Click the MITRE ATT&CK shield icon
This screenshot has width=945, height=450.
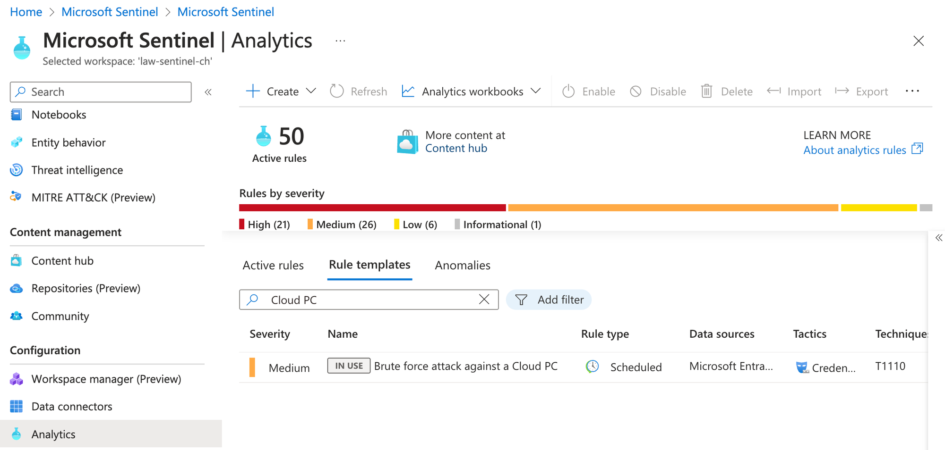(17, 197)
